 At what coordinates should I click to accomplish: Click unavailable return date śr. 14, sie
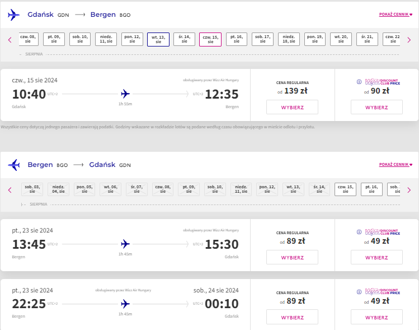pyautogui.click(x=319, y=189)
